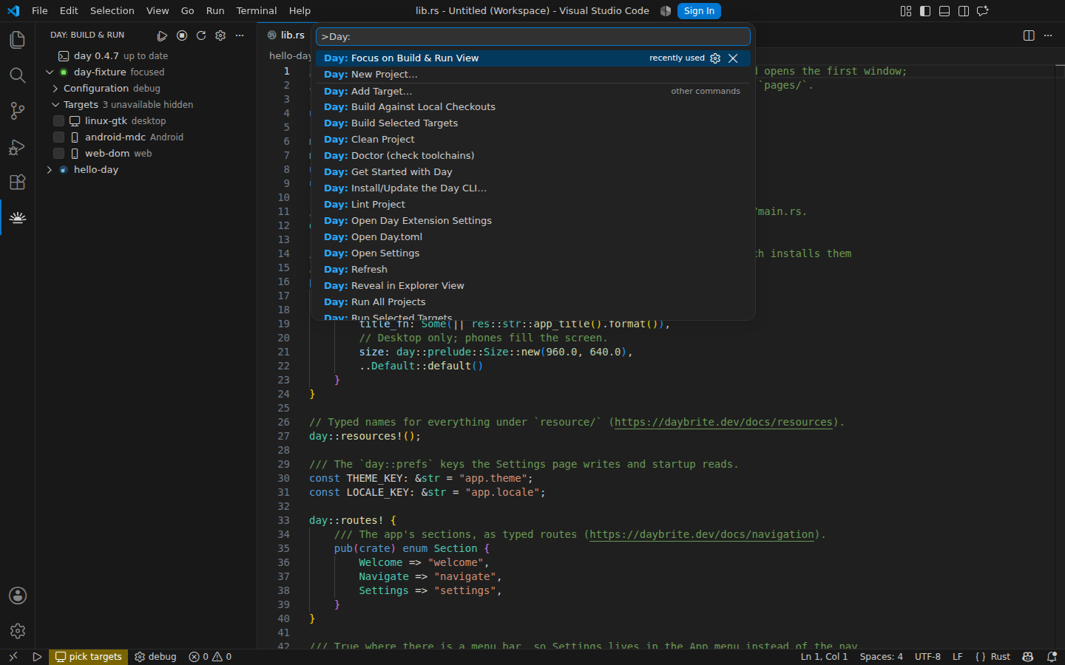Click Ln 1, Col 1 cursor position
The height and width of the screenshot is (665, 1065).
(x=824, y=657)
